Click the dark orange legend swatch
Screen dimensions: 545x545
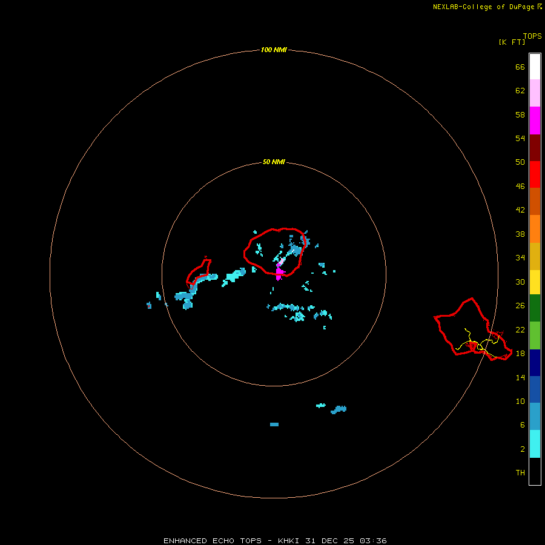[x=535, y=201]
